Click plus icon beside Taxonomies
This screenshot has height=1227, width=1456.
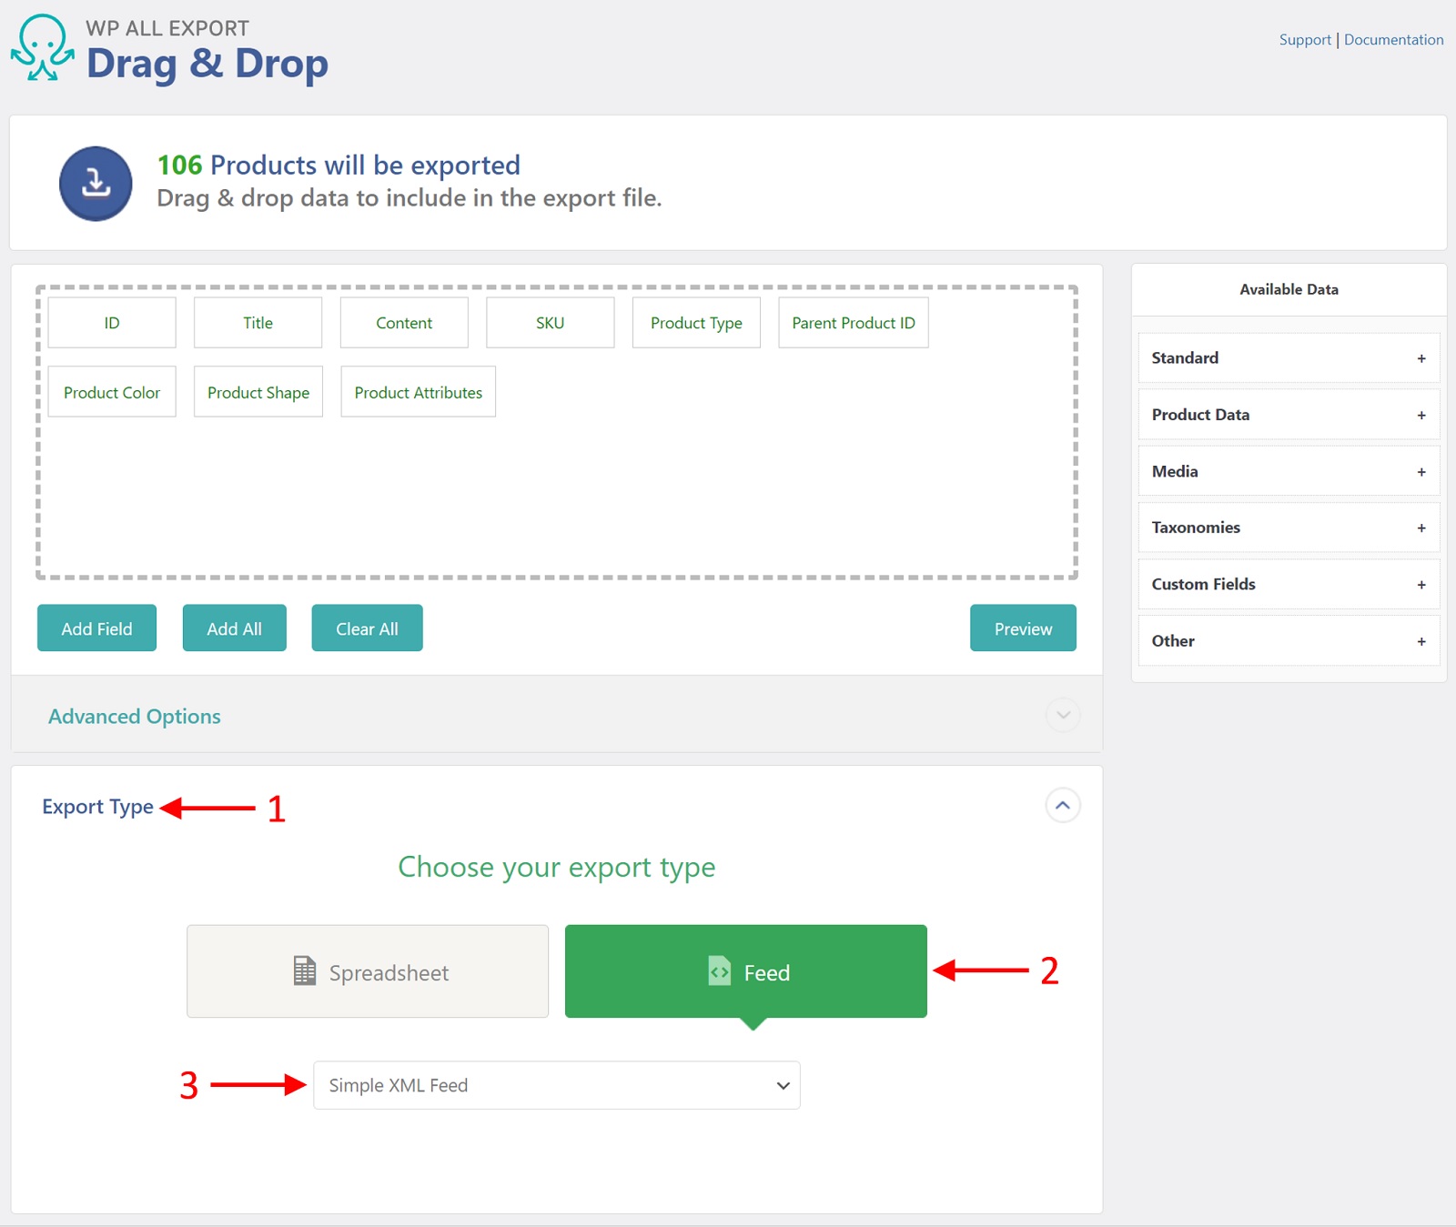point(1421,528)
